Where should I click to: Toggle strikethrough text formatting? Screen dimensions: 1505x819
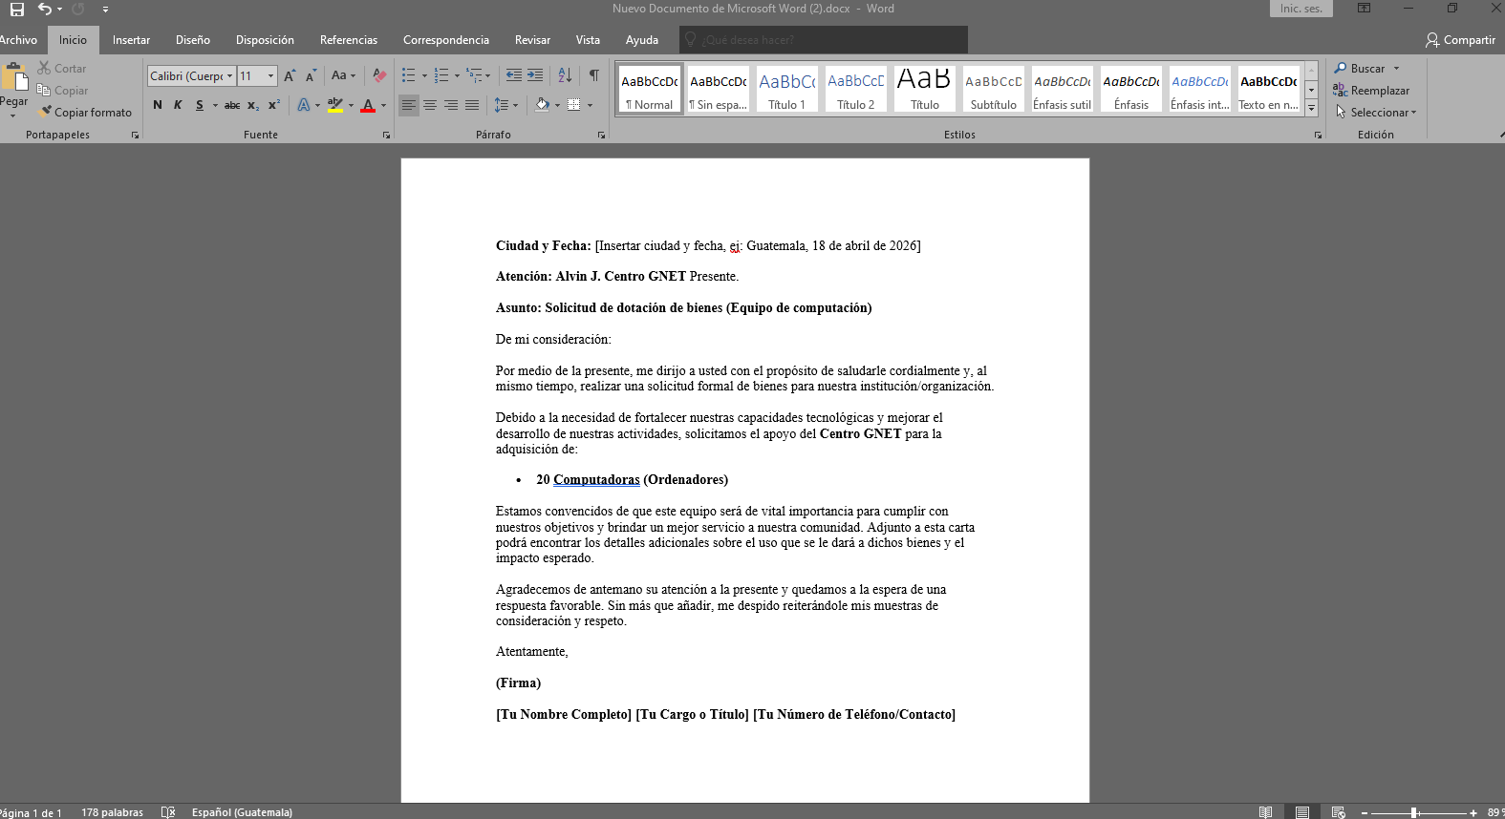[231, 105]
